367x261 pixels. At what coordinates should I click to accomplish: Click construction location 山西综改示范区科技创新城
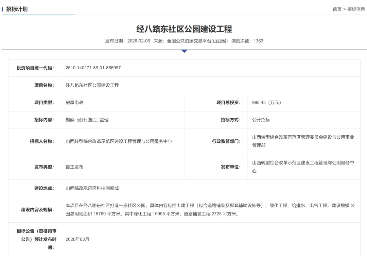click(x=92, y=188)
